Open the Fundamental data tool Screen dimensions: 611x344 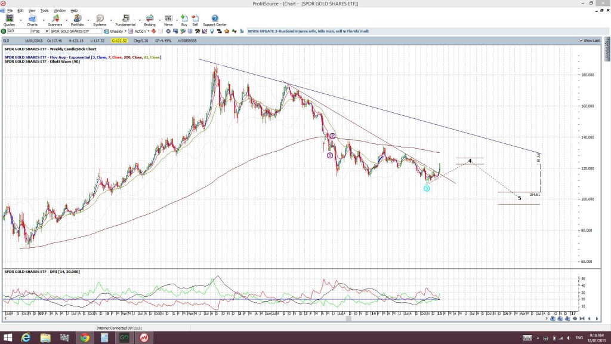click(125, 20)
